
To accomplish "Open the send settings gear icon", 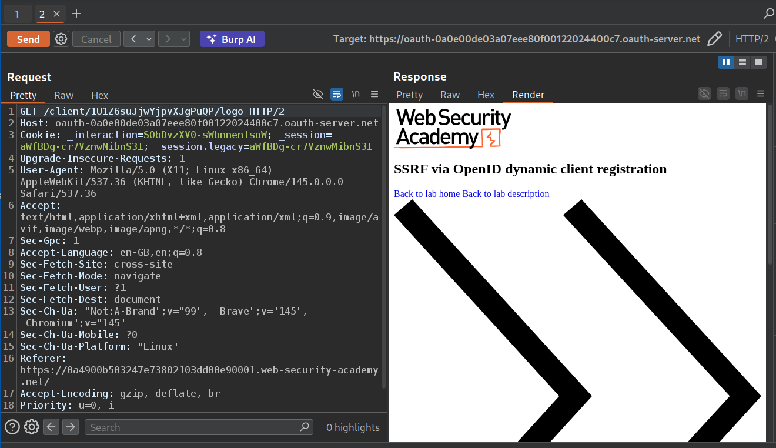I will point(61,39).
